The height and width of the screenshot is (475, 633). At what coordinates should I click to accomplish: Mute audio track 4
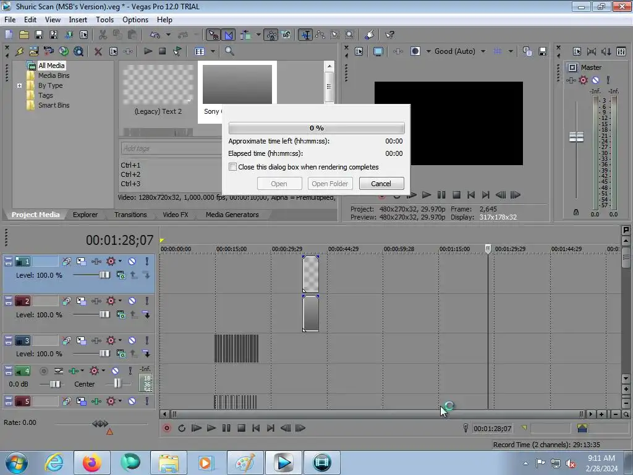(116, 370)
